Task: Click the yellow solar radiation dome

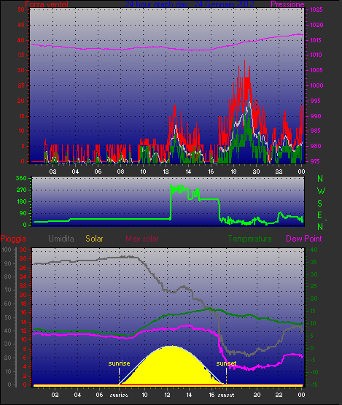Action: click(x=171, y=367)
